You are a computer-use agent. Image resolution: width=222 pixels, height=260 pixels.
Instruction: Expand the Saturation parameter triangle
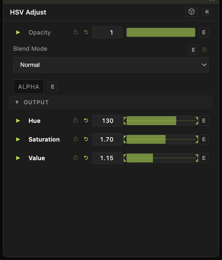tap(18, 139)
